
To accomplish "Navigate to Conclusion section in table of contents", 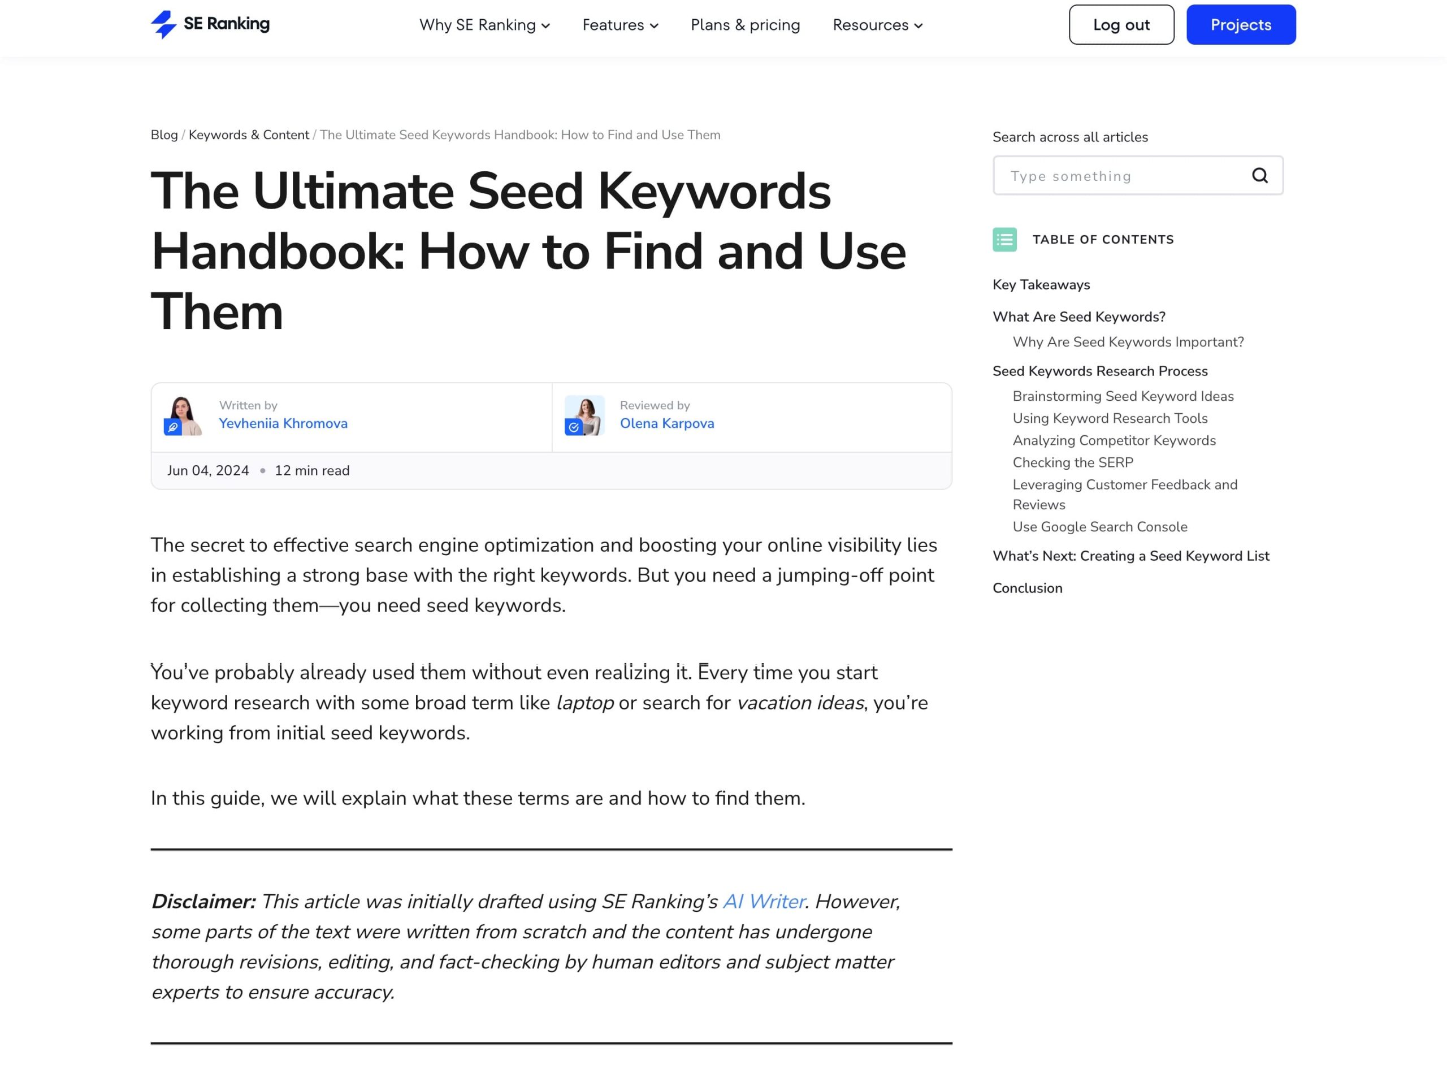I will [1026, 588].
